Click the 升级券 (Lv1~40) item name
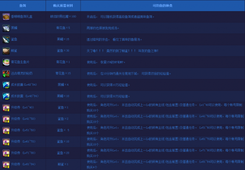Image resolution: width=245 pixels, height=170 pixels. 22,107
